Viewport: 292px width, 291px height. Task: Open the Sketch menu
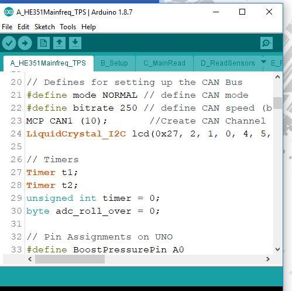pos(44,27)
